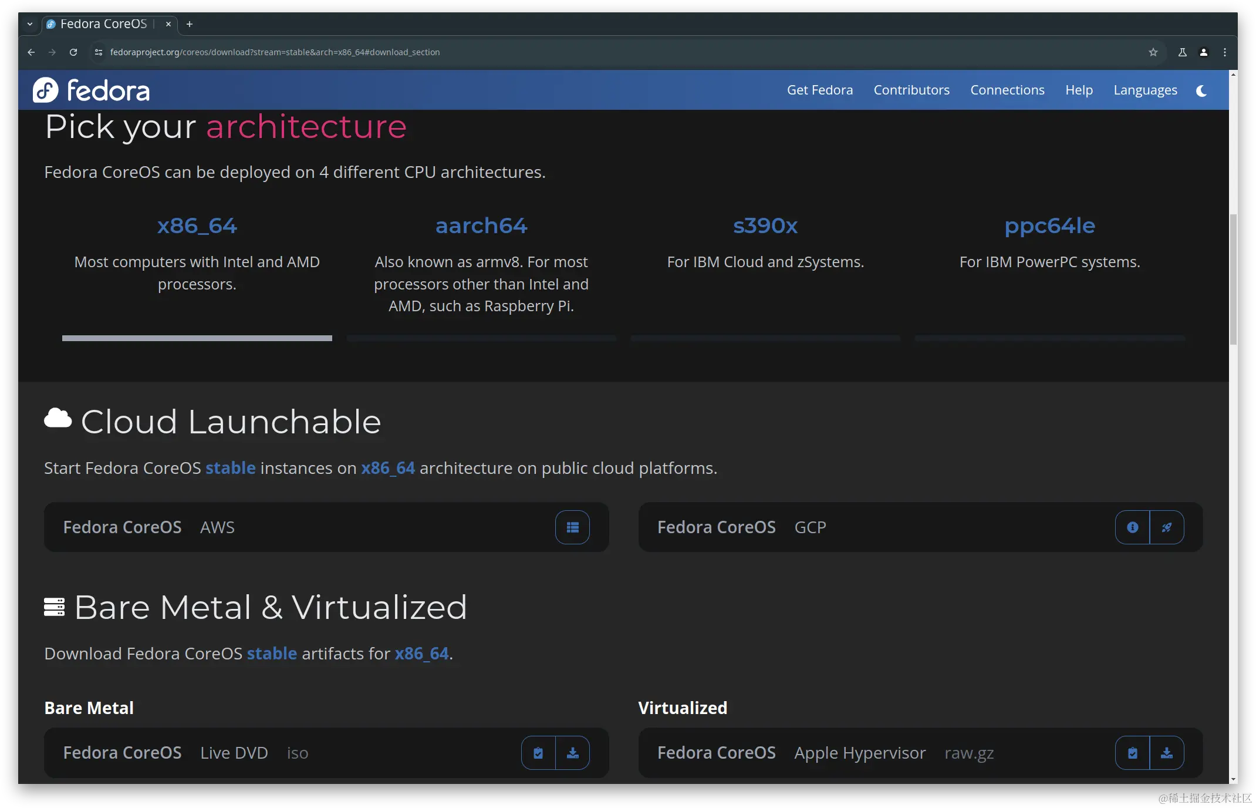This screenshot has height=808, width=1256.
Task: Open Chrome Labs flask icon
Action: pyautogui.click(x=1183, y=52)
